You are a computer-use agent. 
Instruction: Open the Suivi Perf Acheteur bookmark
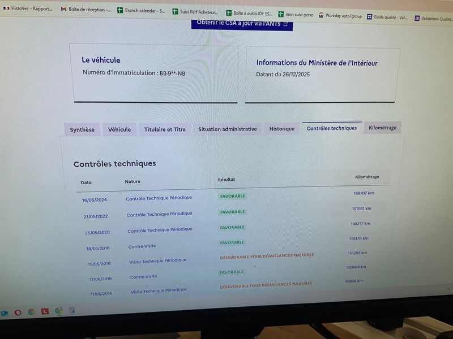[x=195, y=12]
